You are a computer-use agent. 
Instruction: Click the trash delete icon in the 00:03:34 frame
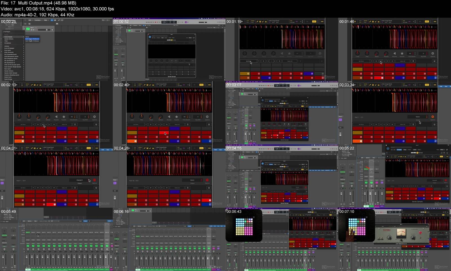(413, 124)
